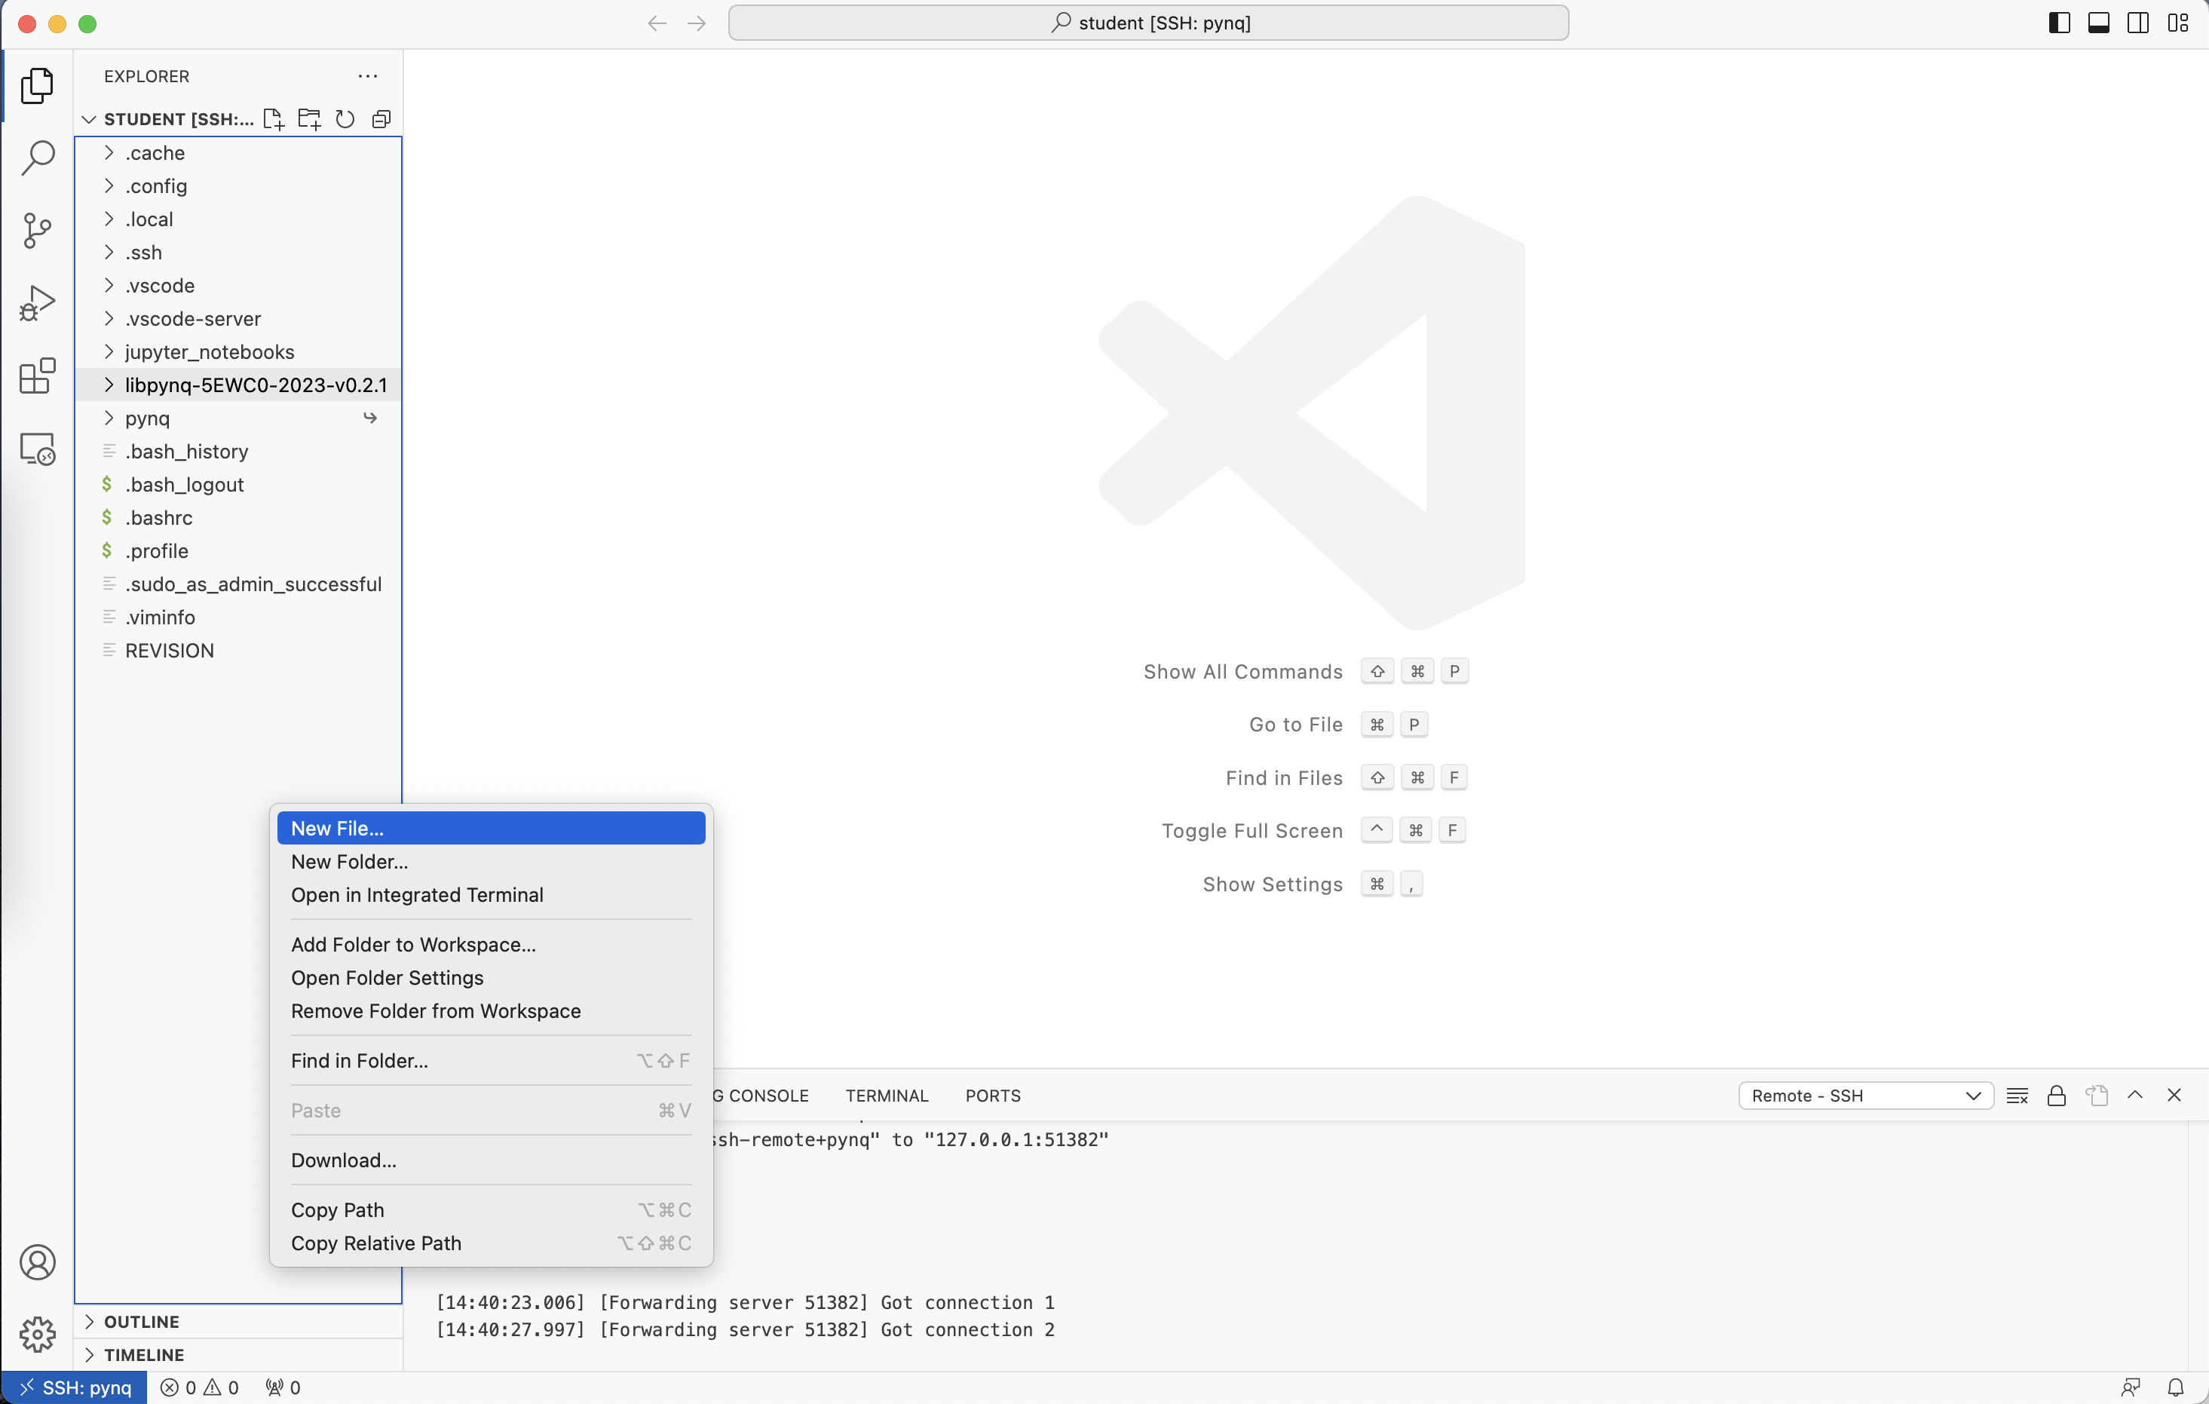Switch to the TERMINAL tab
Image resolution: width=2209 pixels, height=1404 pixels.
(x=886, y=1096)
